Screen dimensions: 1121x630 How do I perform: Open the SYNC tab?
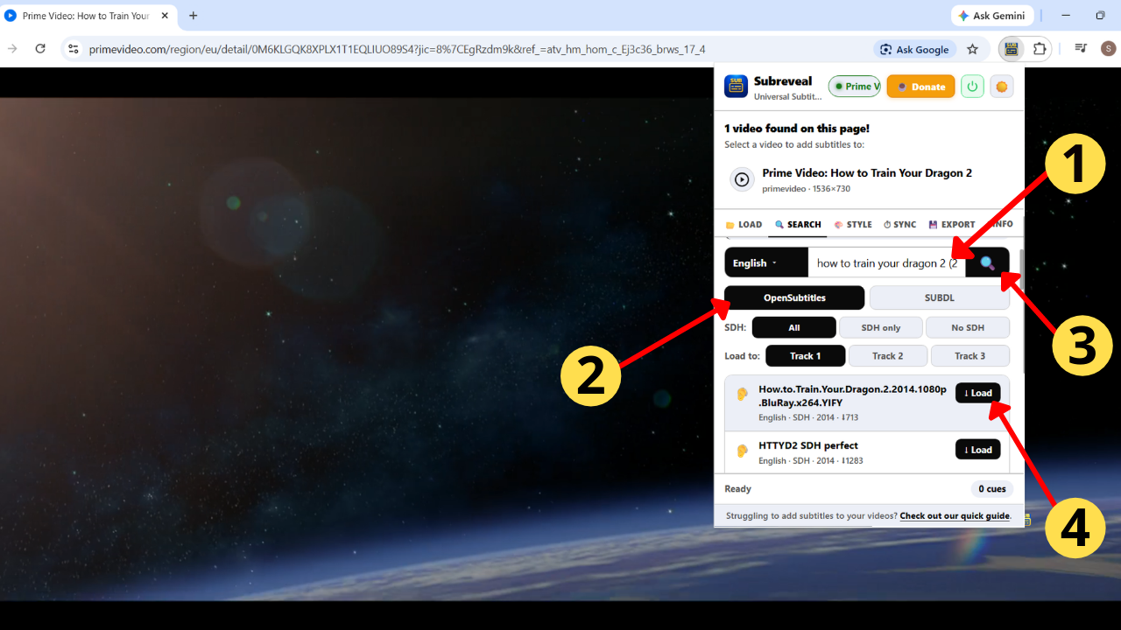[899, 225]
